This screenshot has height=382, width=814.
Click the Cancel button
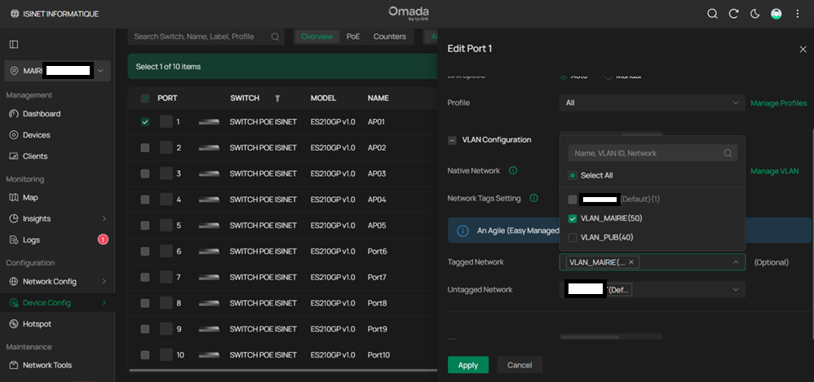pos(520,365)
